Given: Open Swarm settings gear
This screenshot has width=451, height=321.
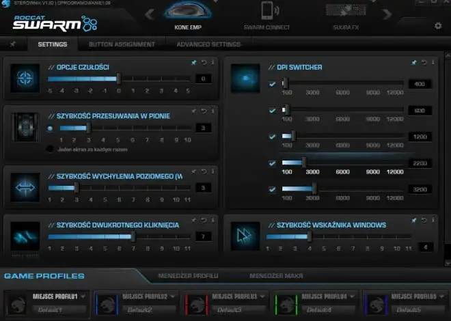Looking at the screenshot, I should click(x=438, y=26).
